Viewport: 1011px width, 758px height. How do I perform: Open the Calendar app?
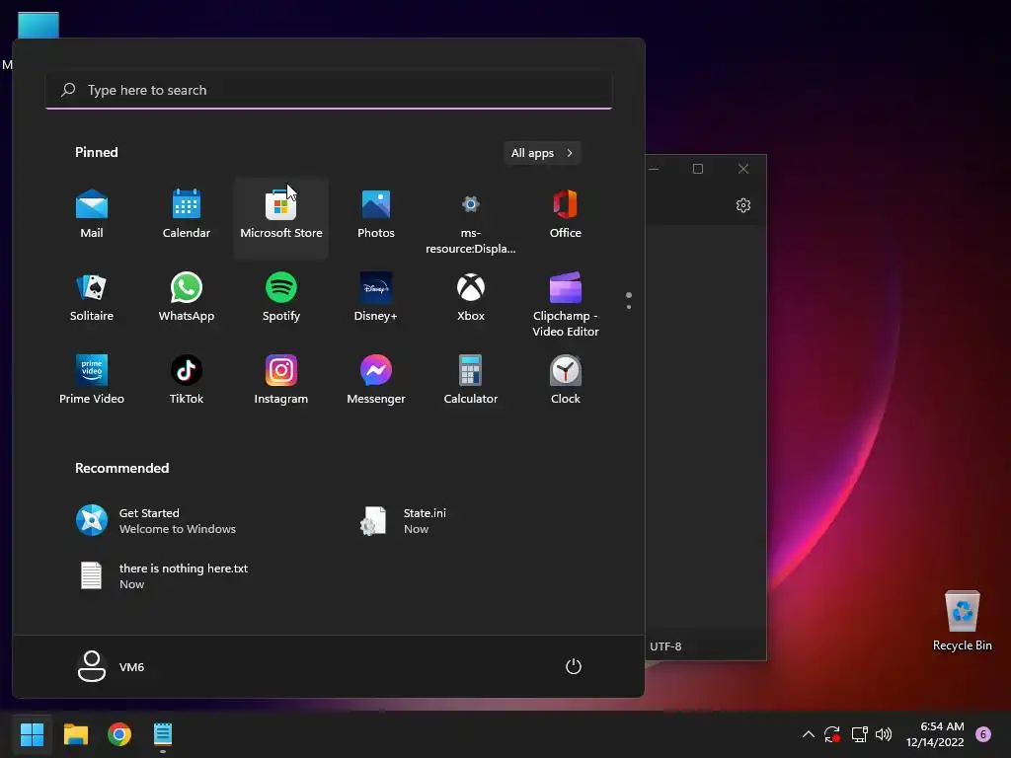187,216
